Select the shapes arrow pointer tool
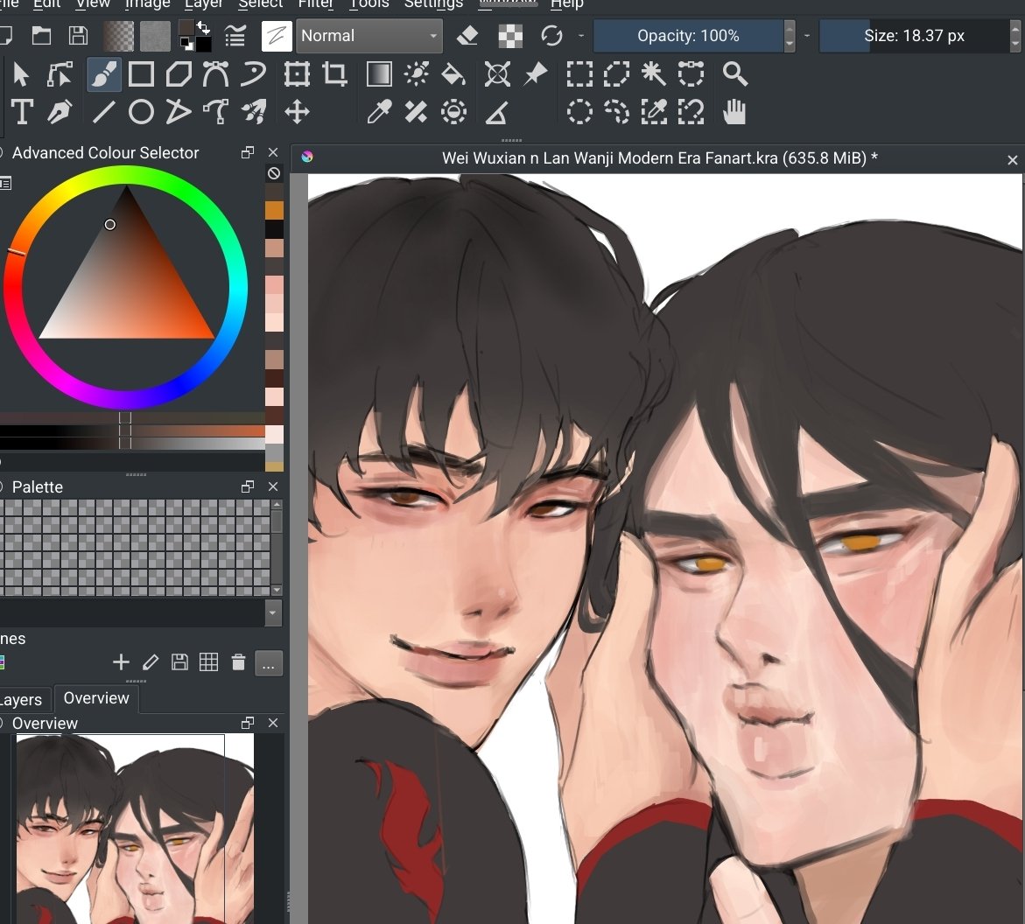 coord(21,74)
